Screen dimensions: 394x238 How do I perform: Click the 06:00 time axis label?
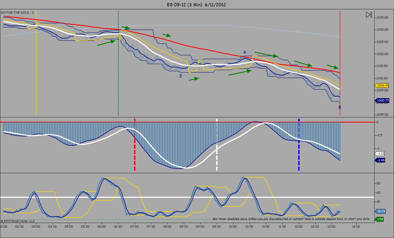[102, 227]
